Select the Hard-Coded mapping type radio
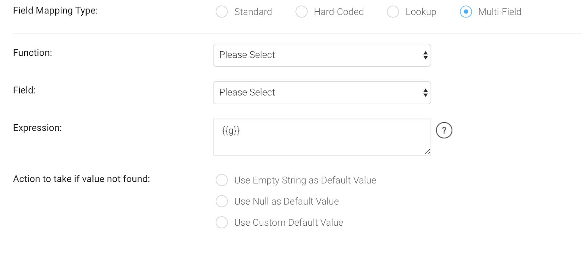 pos(302,12)
